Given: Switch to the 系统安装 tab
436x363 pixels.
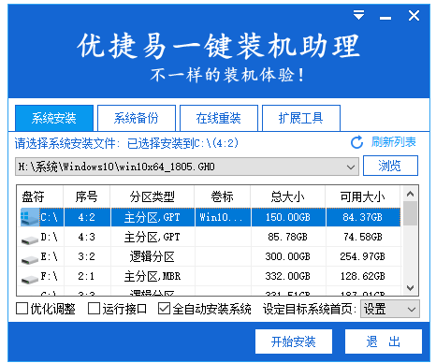Looking at the screenshot, I should (54, 118).
